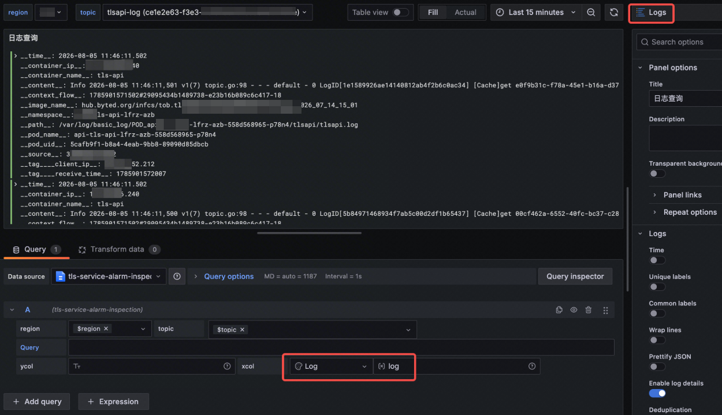Image resolution: width=722 pixels, height=415 pixels.
Task: Delete query A using the trash icon
Action: point(589,310)
